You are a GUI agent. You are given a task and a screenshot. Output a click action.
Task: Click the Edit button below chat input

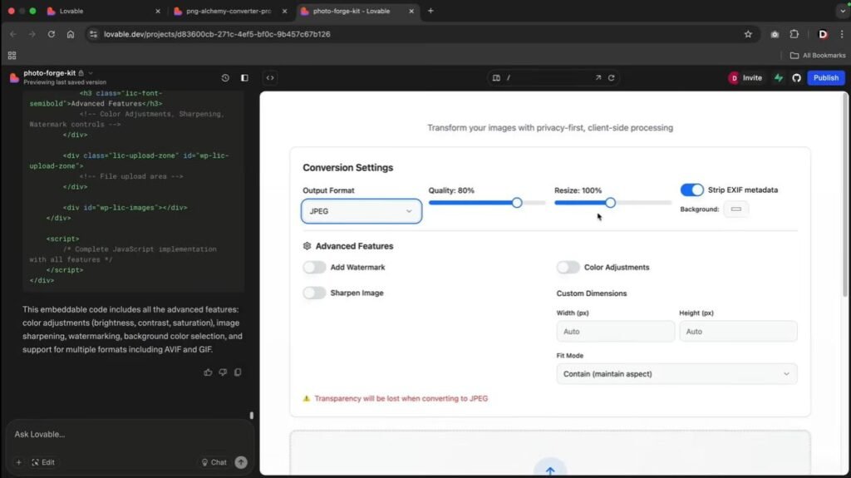coord(43,462)
